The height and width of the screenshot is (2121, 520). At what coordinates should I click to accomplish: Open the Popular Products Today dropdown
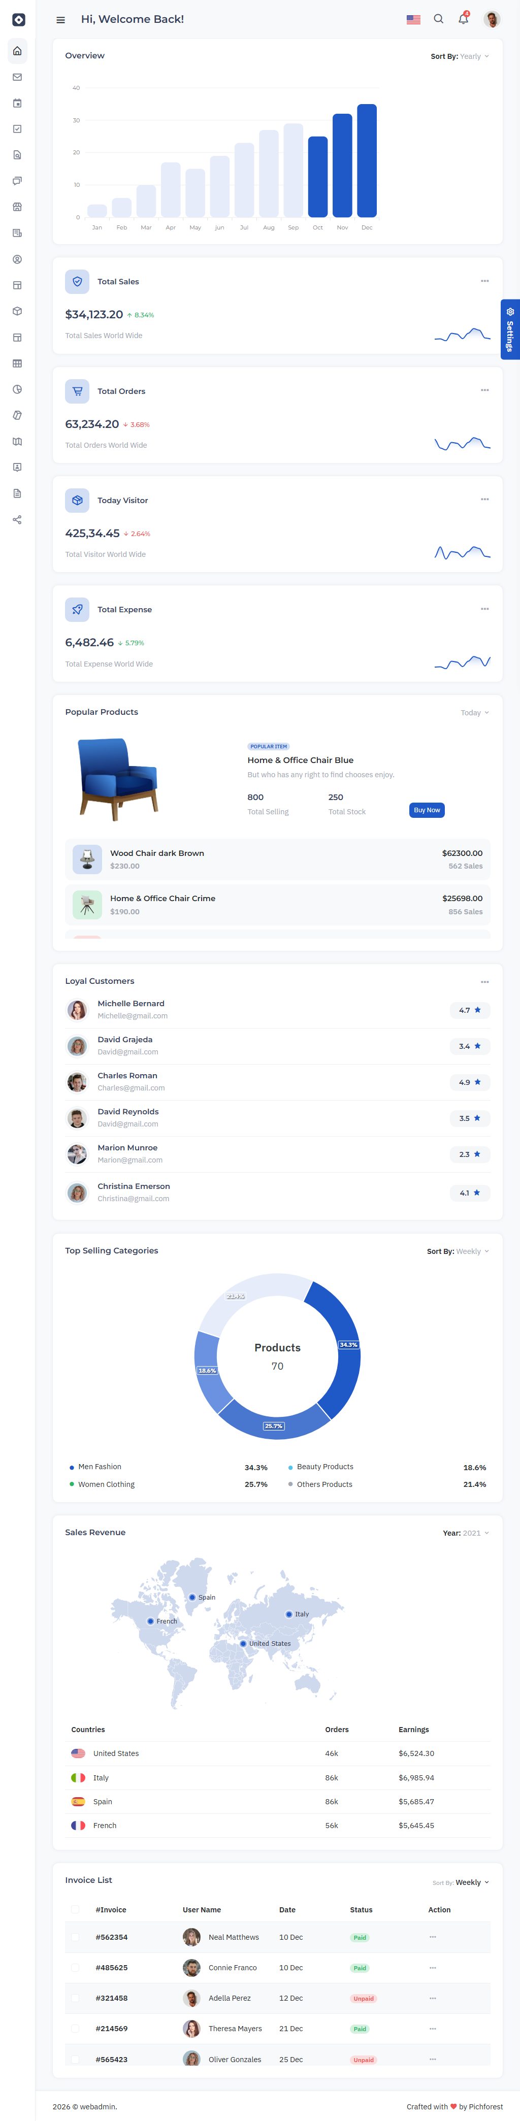click(x=475, y=713)
